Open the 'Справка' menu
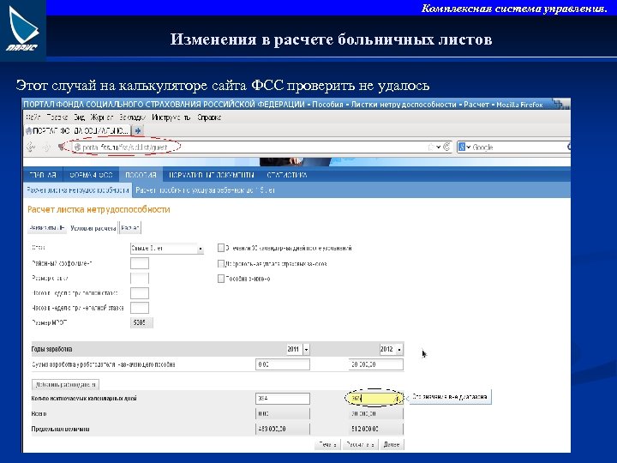The image size is (617, 463). [209, 117]
